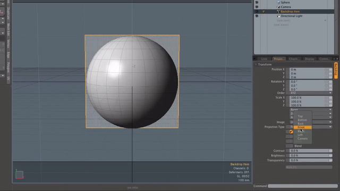
Task: Toggle visibility of the Camera item
Action: tap(257, 7)
